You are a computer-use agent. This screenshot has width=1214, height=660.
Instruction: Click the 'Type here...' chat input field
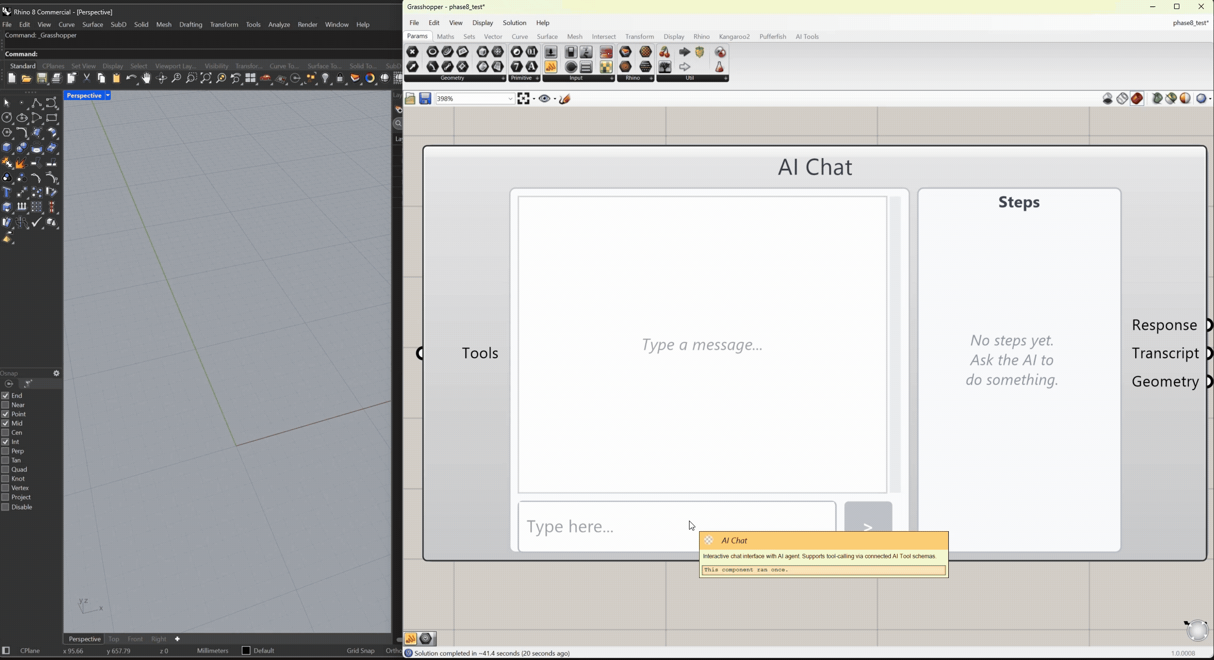click(677, 526)
